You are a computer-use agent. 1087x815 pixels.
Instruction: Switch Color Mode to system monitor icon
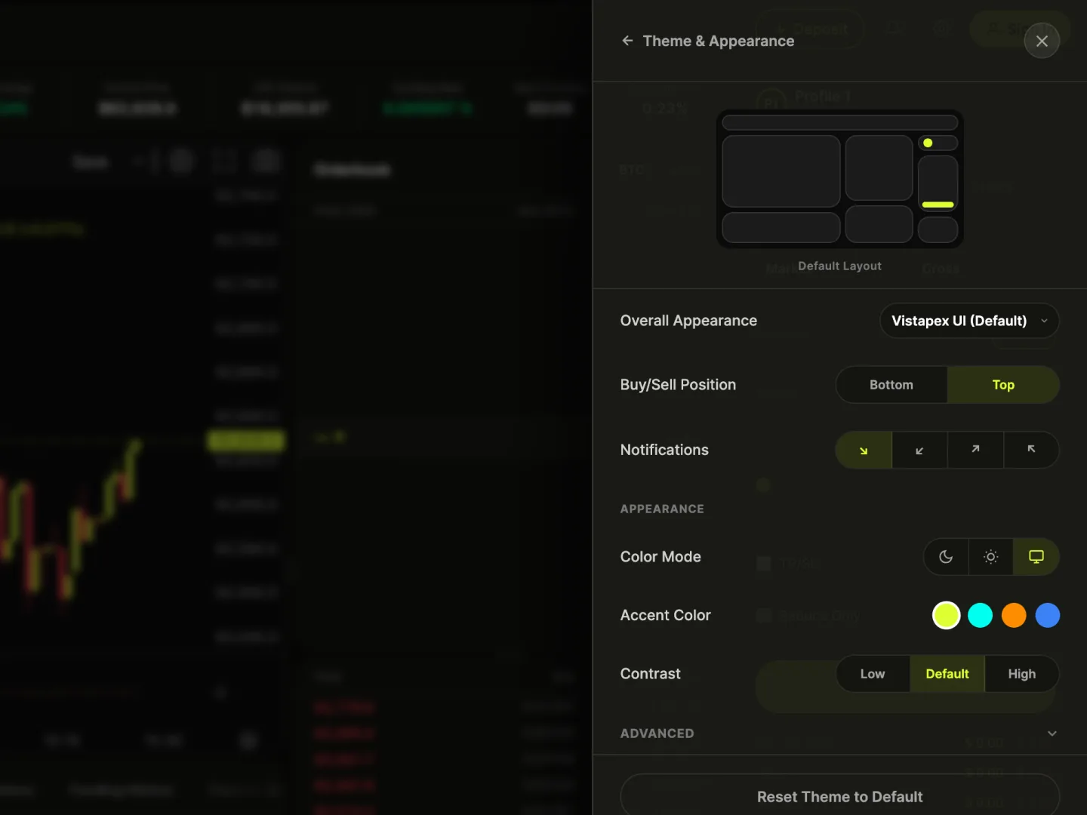(x=1036, y=557)
